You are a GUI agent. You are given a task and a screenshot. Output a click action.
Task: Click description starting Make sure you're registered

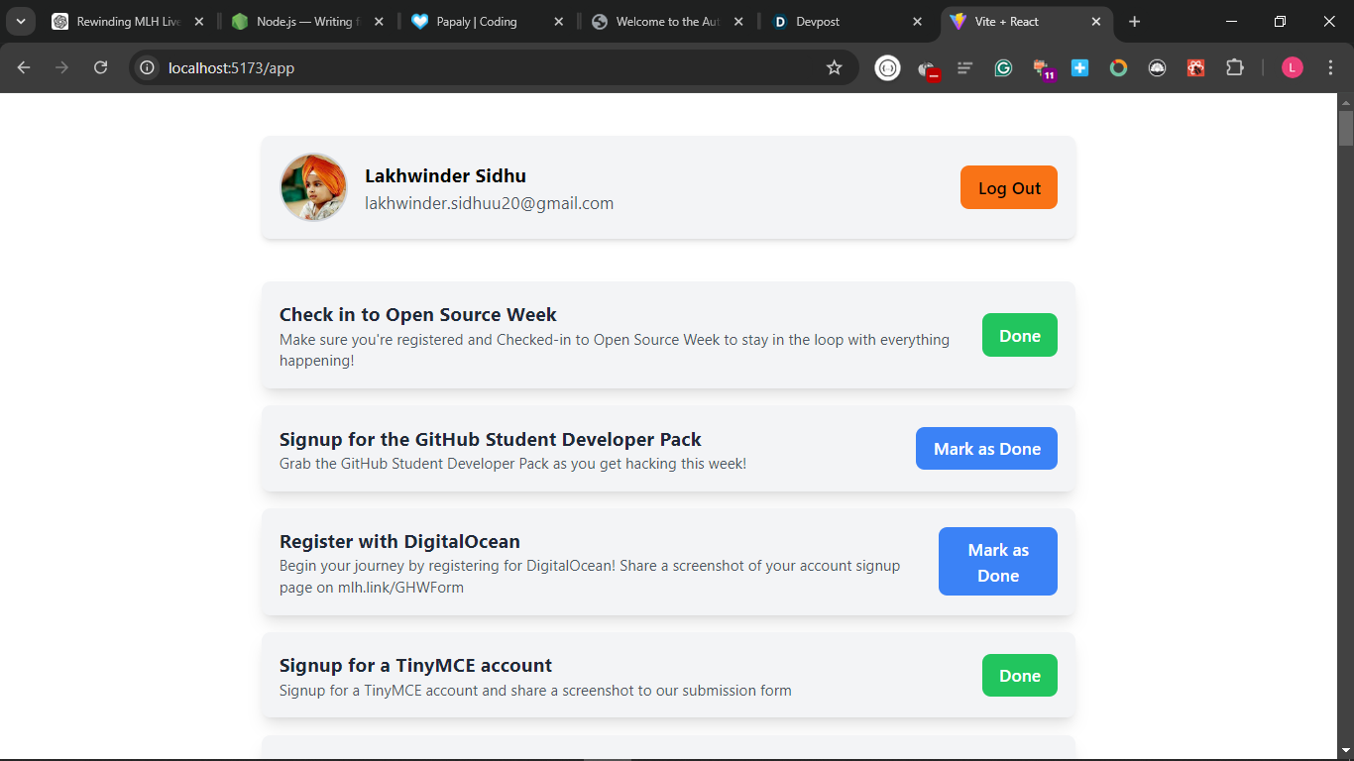click(615, 350)
